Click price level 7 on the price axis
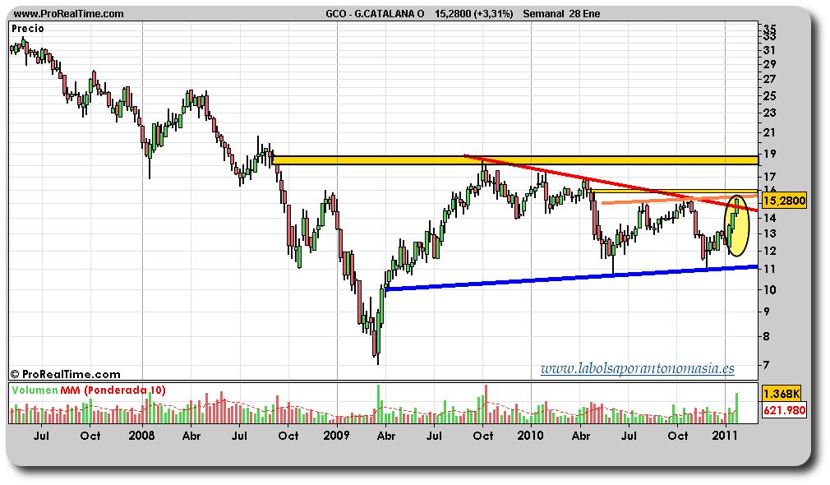This screenshot has height=485, width=830. (767, 365)
